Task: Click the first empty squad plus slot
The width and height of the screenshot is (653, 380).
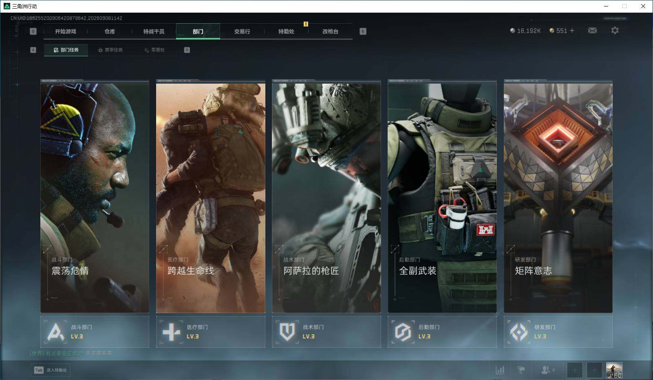Action: [574, 370]
